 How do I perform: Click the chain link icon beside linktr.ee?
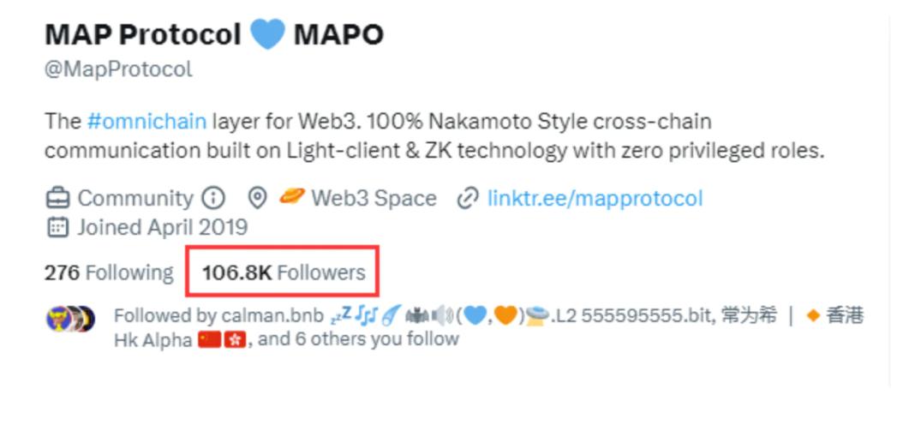(x=468, y=199)
